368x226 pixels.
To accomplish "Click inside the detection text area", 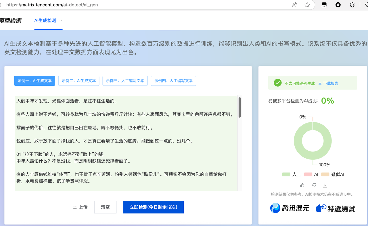I will coord(126,143).
